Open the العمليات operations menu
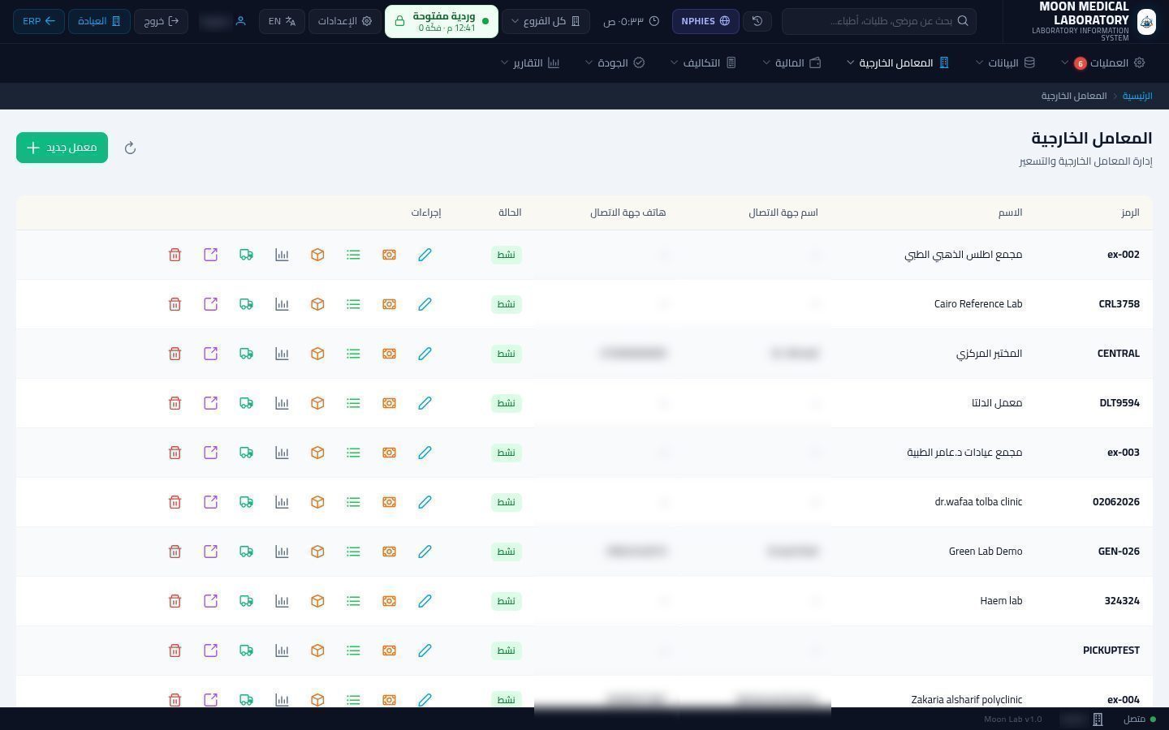 [x=1103, y=62]
